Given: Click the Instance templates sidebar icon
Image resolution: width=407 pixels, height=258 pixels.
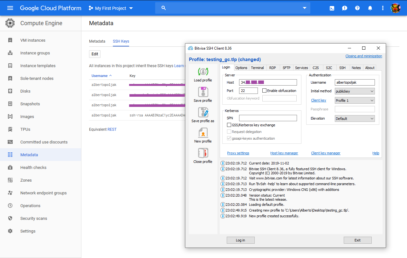Looking at the screenshot, I should 10,66.
